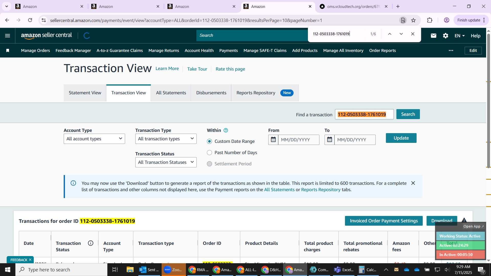This screenshot has width=491, height=276.
Task: Close the FEEDBACK tab with its X
Action: pos(30,260)
